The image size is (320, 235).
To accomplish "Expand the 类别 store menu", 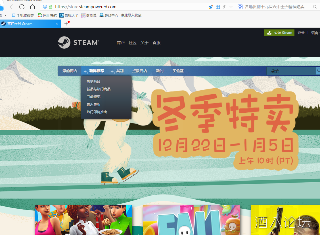I will (117, 71).
